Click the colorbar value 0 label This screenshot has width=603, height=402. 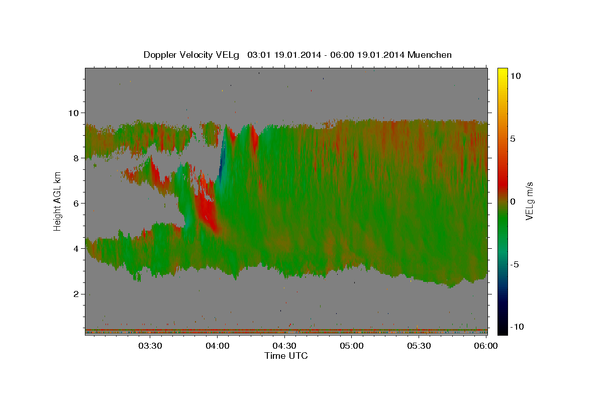click(x=514, y=202)
